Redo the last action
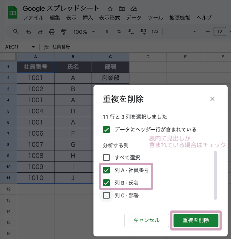 [x=40, y=32]
